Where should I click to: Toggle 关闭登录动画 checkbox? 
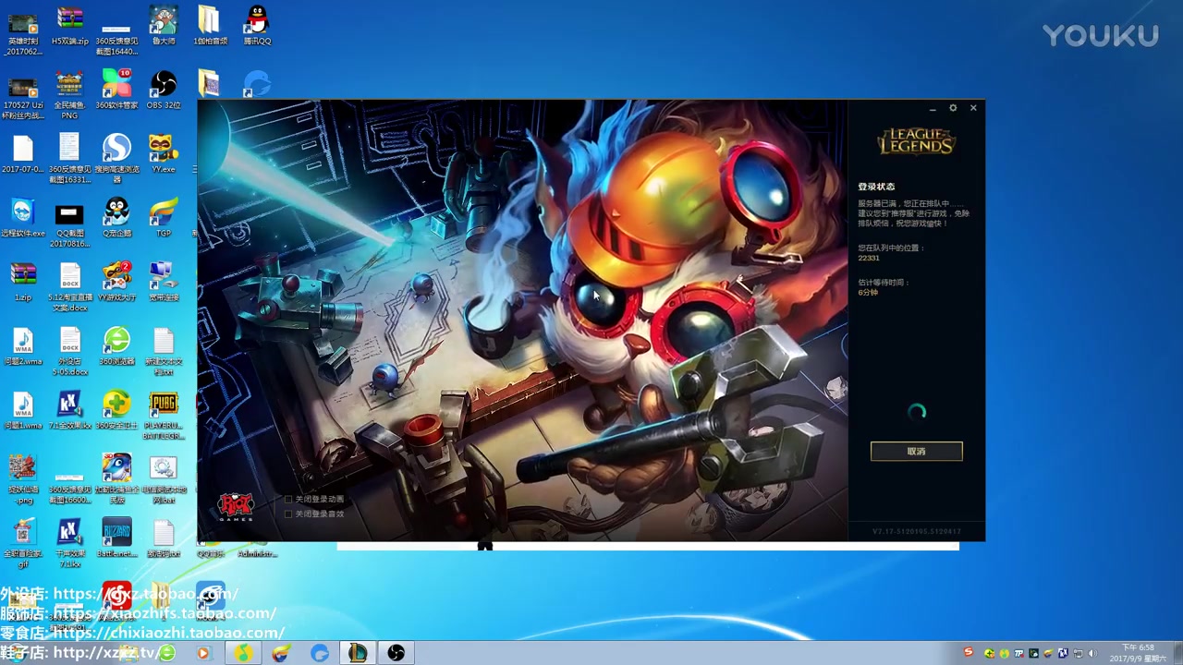point(288,499)
